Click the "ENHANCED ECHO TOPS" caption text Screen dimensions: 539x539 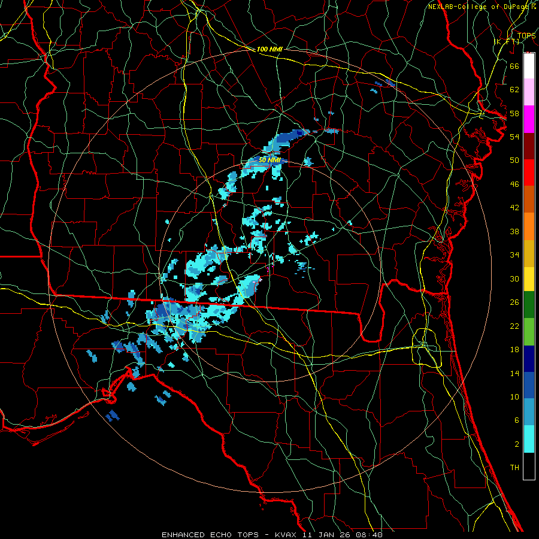(x=210, y=535)
